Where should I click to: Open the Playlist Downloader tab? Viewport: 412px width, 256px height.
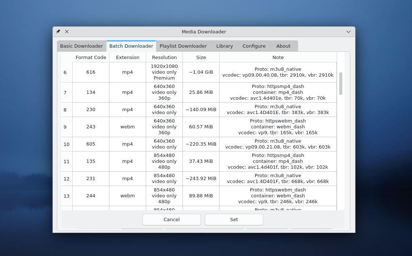183,46
